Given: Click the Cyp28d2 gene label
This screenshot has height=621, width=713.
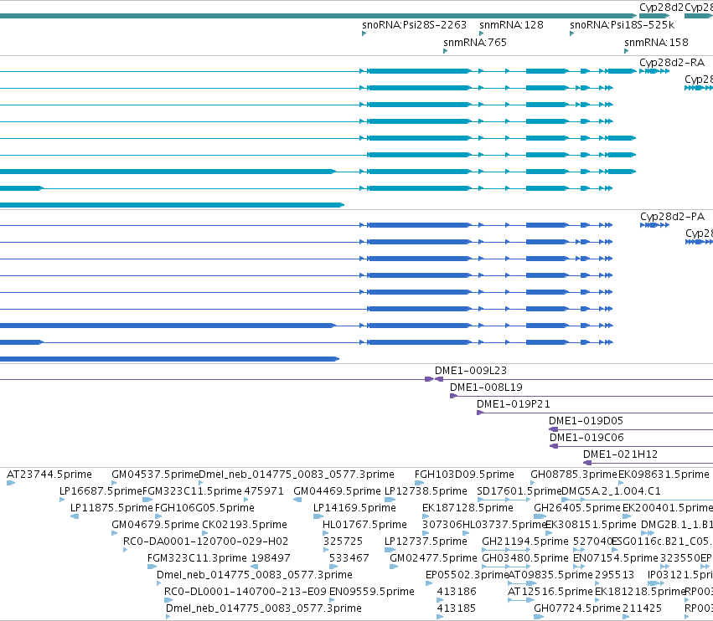Looking at the screenshot, I should point(661,8).
